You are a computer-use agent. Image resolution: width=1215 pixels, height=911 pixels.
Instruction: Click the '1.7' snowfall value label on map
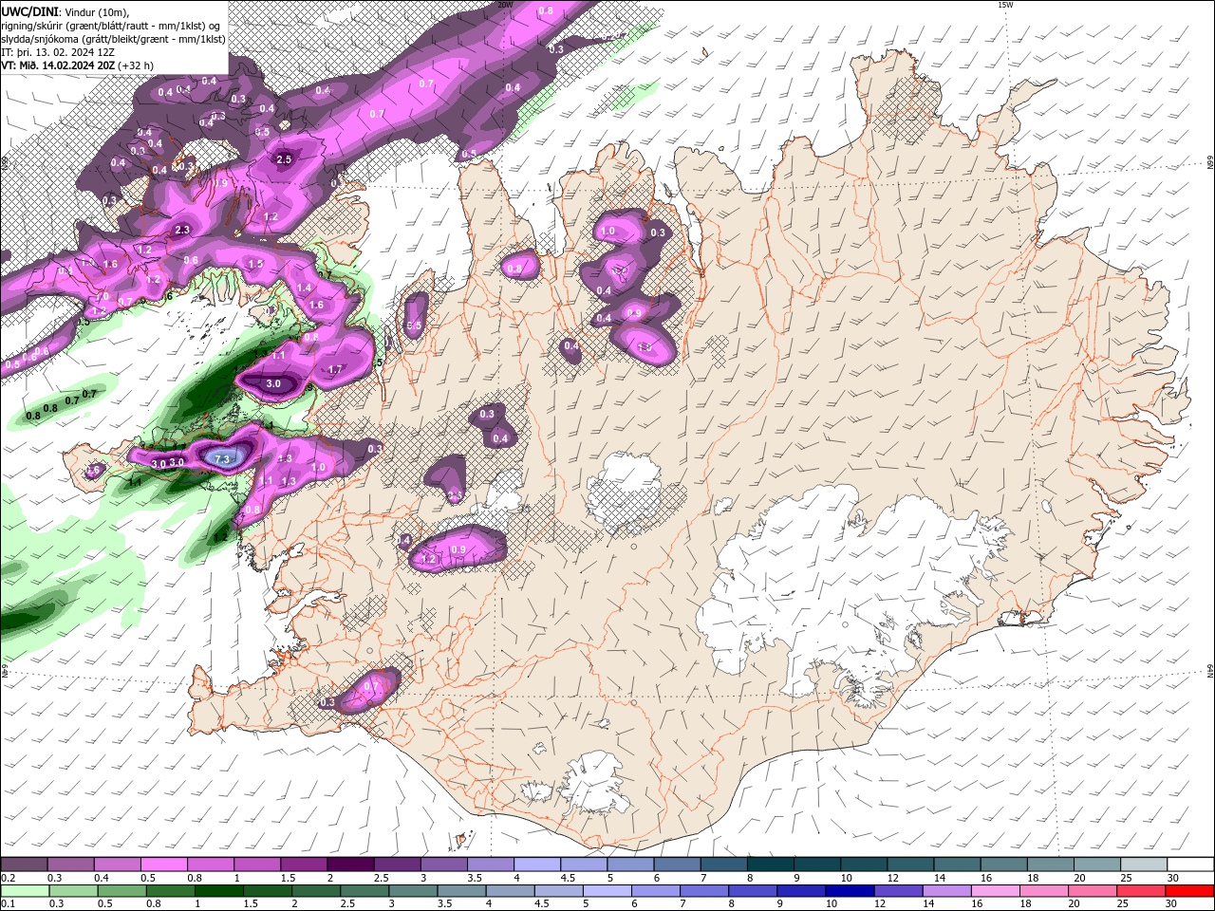[334, 369]
